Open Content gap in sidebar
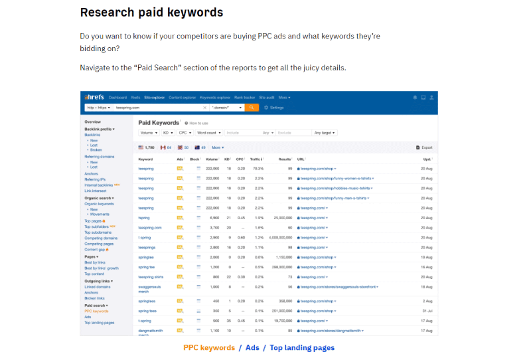The width and height of the screenshot is (531, 352). point(94,249)
